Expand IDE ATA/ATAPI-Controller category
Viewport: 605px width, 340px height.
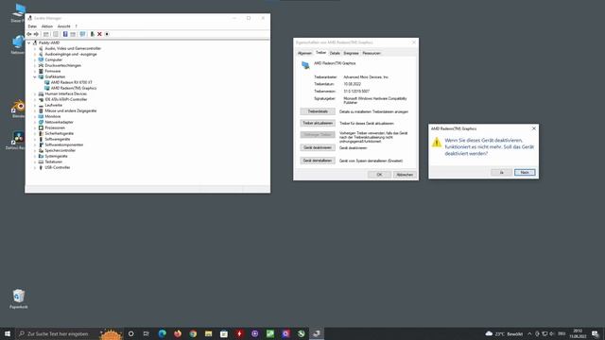point(35,99)
